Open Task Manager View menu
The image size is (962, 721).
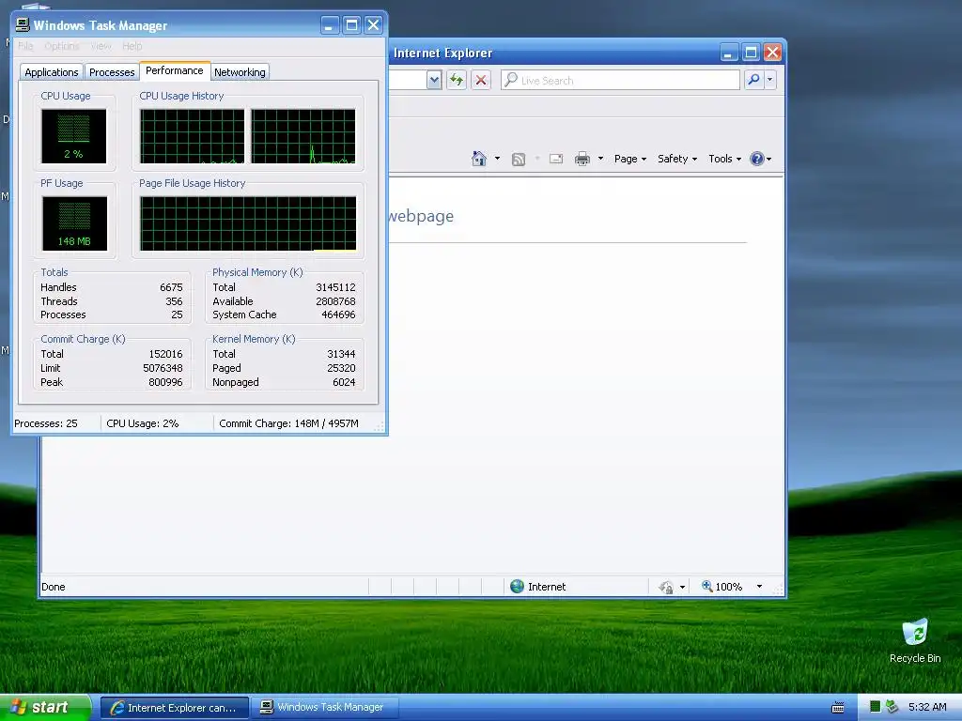pos(101,46)
